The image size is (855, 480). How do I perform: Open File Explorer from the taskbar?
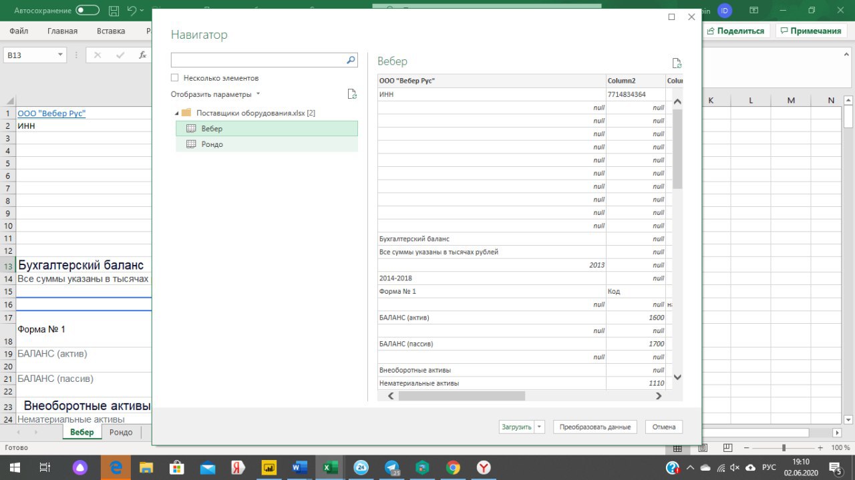coord(146,467)
